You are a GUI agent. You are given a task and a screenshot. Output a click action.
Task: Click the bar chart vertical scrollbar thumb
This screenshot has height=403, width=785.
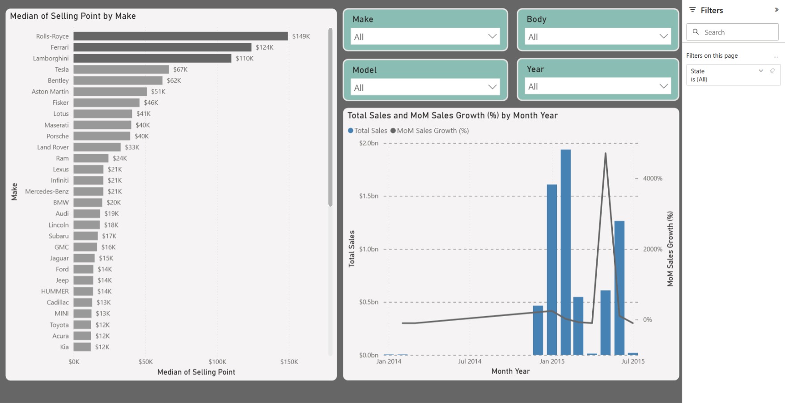331,117
